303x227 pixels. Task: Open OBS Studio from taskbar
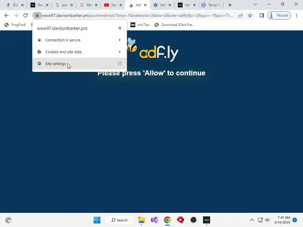click(194, 220)
